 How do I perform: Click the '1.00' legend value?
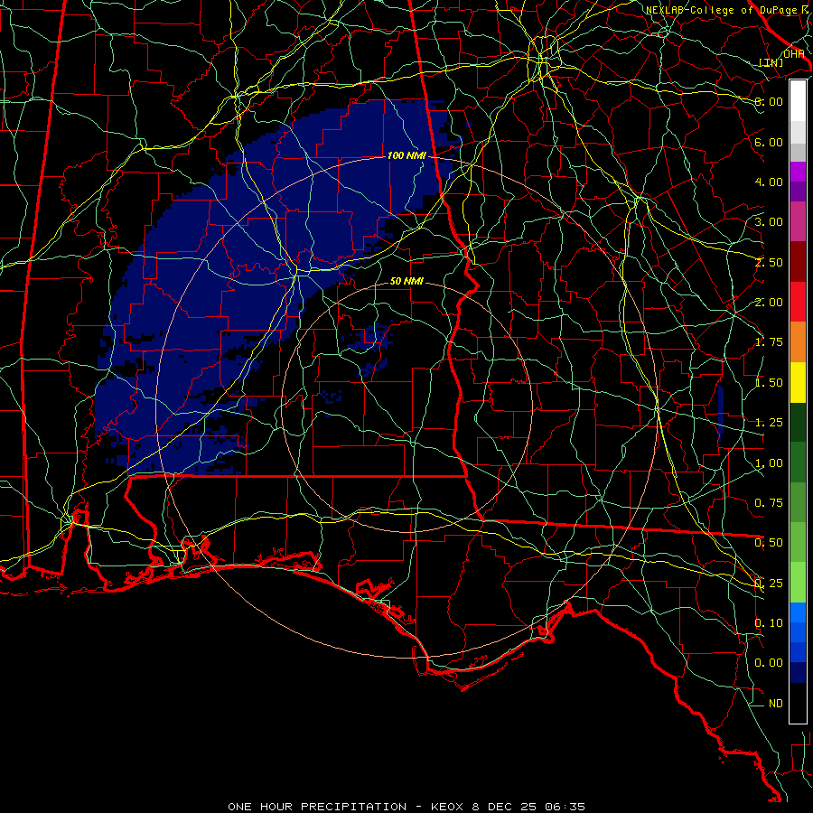click(769, 463)
